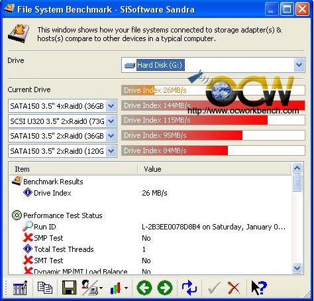The image size is (314, 301).
Task: Open SATA150 2xRaid0 (36GB reference dropdown
Action: [x=111, y=136]
